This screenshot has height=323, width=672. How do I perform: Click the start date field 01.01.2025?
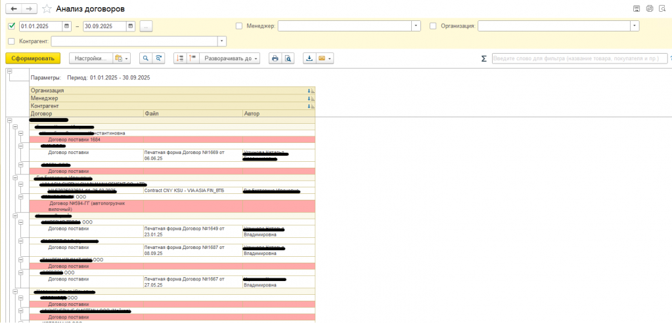point(41,26)
